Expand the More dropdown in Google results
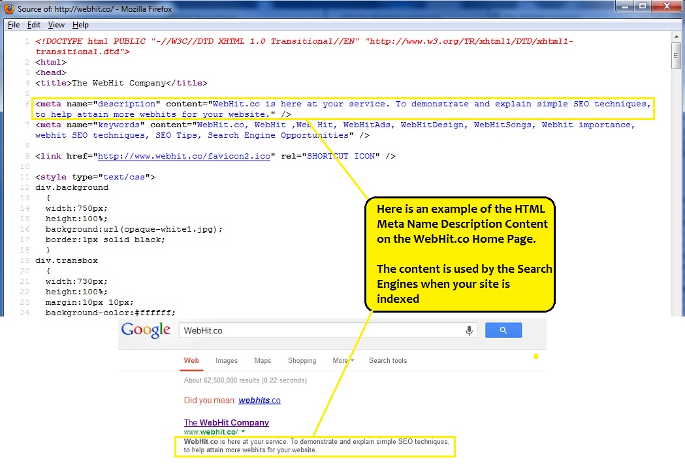 (x=343, y=360)
